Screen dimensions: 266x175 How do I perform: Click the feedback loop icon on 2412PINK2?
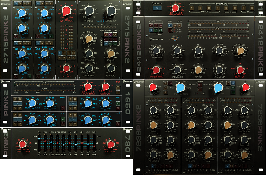click(x=160, y=30)
